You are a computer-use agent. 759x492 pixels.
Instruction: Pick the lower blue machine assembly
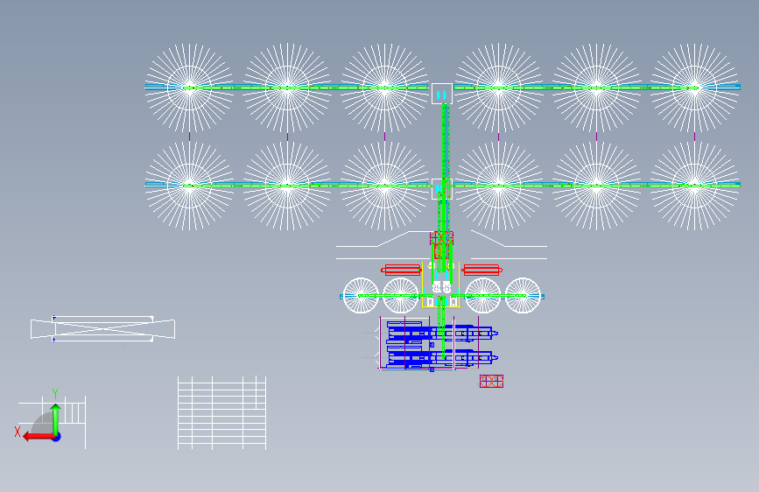442,357
